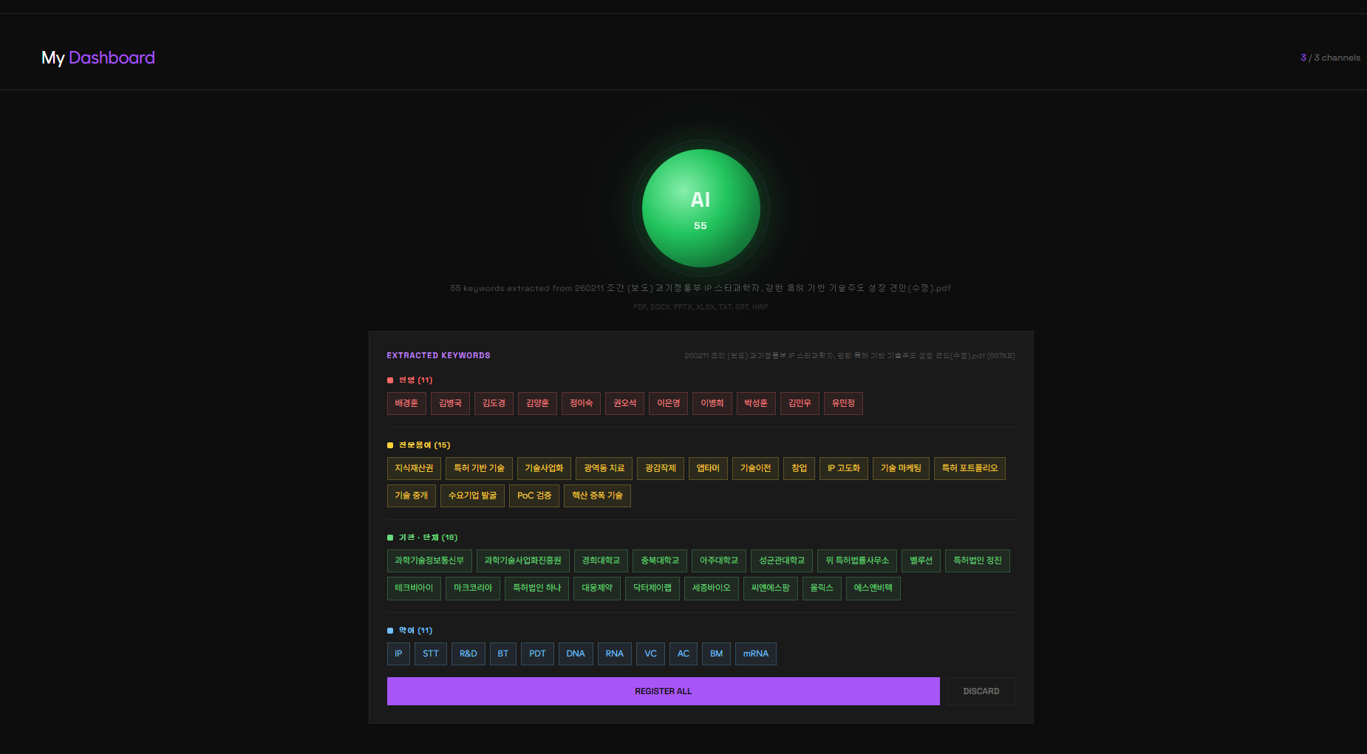Click the red 인명 category marker
This screenshot has width=1367, height=754.
(390, 380)
